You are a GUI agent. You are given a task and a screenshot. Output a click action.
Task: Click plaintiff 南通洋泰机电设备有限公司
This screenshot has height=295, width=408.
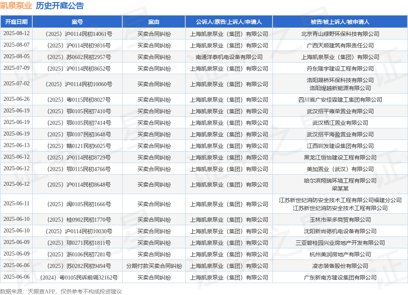pos(229,57)
